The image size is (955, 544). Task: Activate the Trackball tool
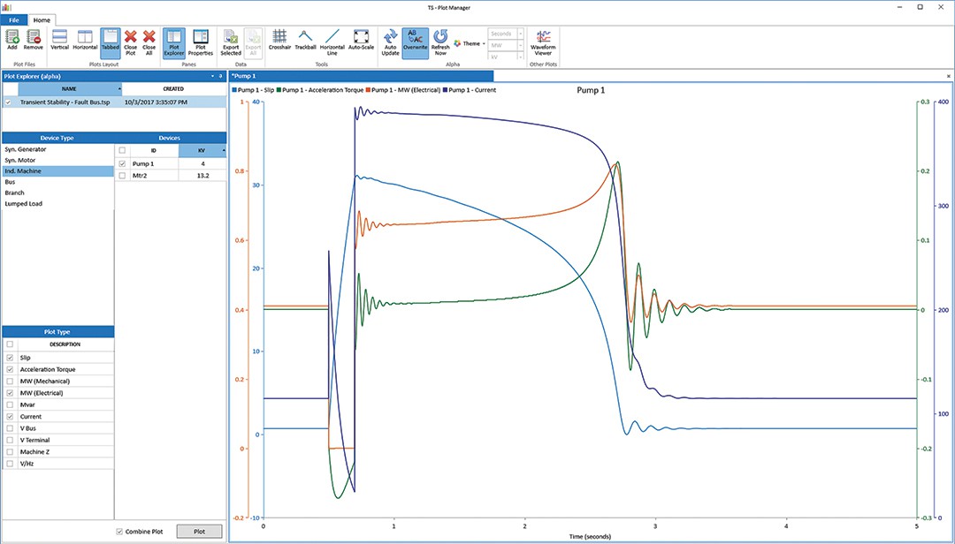(x=304, y=42)
